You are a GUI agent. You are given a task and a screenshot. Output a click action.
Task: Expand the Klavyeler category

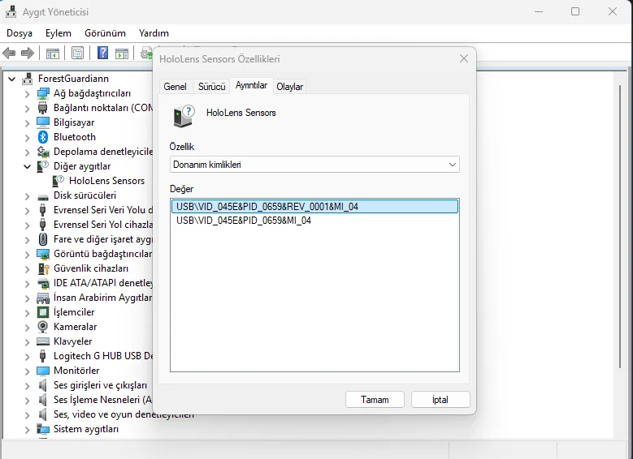[27, 341]
